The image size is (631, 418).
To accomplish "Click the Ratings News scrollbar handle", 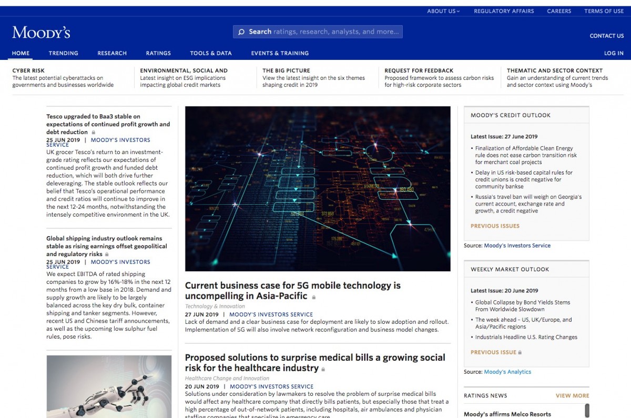I will coord(587,411).
